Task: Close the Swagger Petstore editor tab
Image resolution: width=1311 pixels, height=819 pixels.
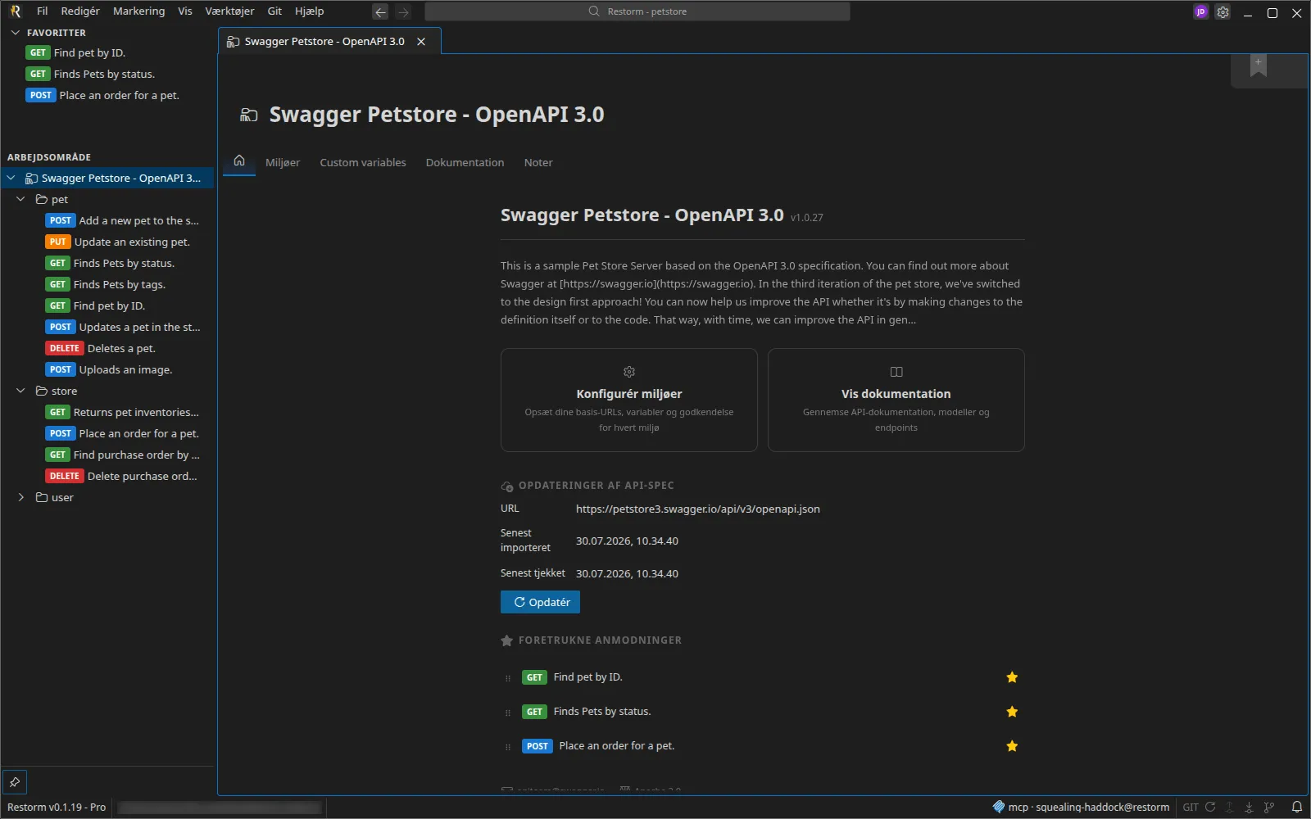Action: (x=421, y=42)
